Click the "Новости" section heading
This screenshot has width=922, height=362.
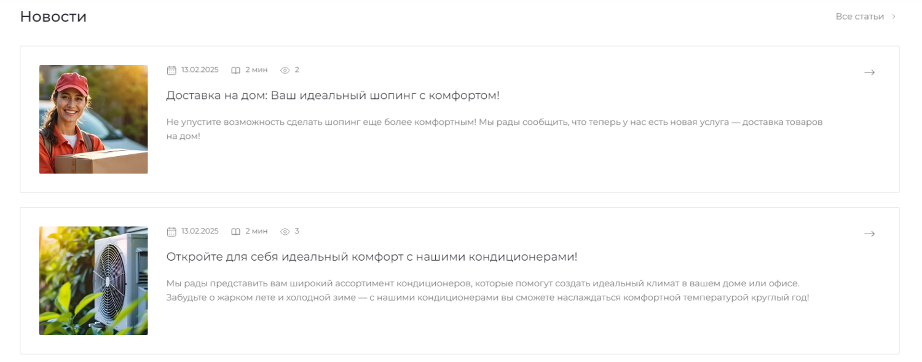tap(53, 17)
